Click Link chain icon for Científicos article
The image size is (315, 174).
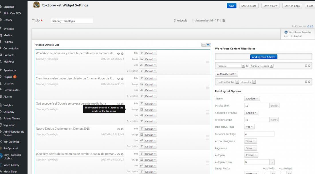(142, 90)
